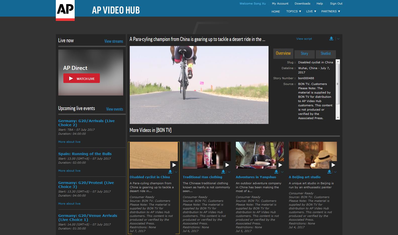Click the main cyclist video player

(x=199, y=85)
